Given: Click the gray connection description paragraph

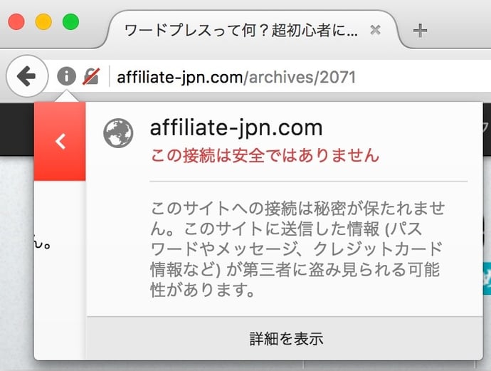Looking at the screenshot, I should (297, 249).
